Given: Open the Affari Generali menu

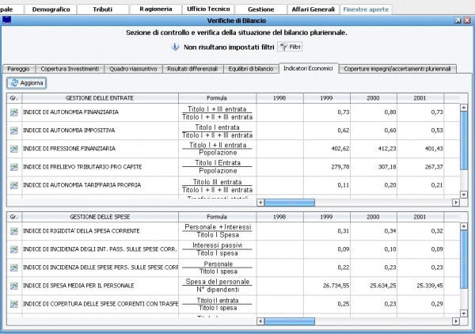Looking at the screenshot, I should (x=313, y=9).
